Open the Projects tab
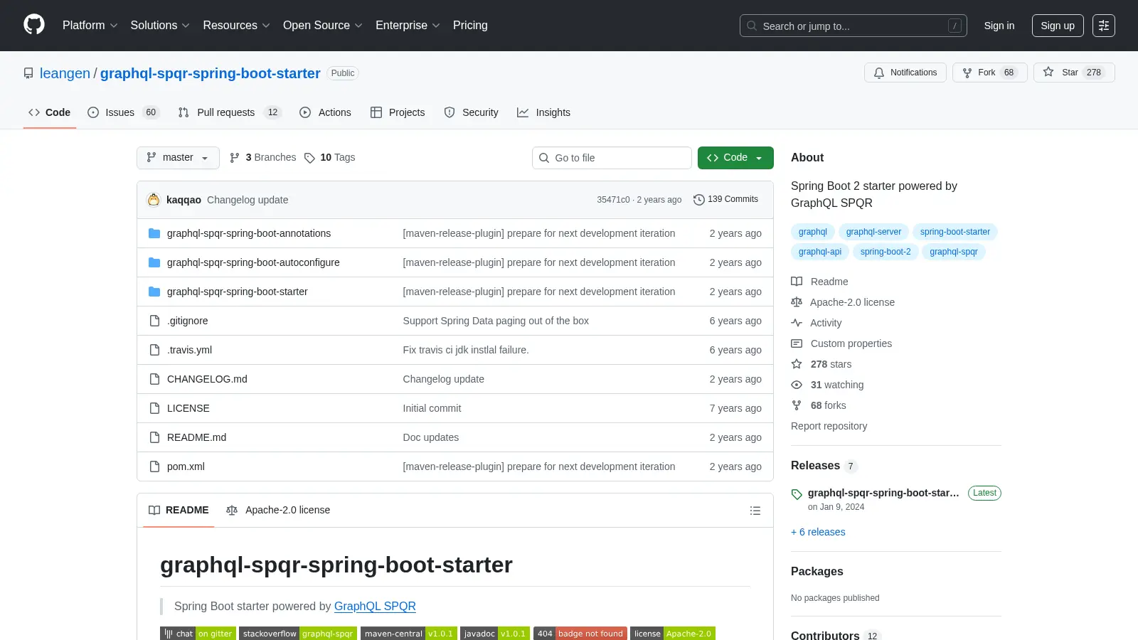The height and width of the screenshot is (640, 1138). (x=398, y=112)
